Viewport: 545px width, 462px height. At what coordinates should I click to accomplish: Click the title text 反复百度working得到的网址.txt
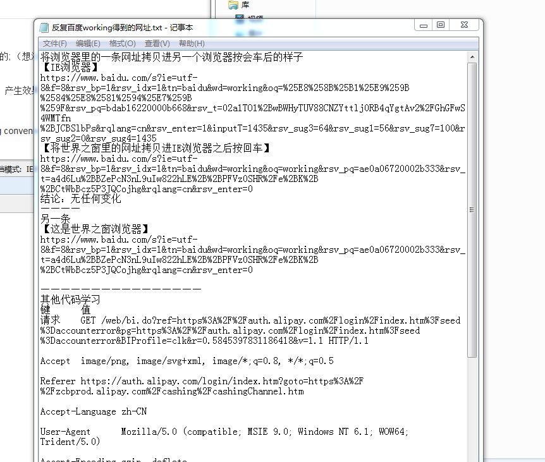107,27
